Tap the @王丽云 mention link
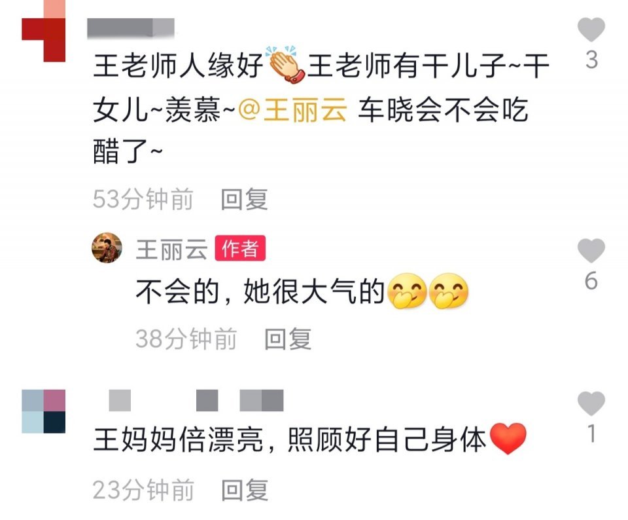Image resolution: width=628 pixels, height=520 pixels. pos(292,109)
